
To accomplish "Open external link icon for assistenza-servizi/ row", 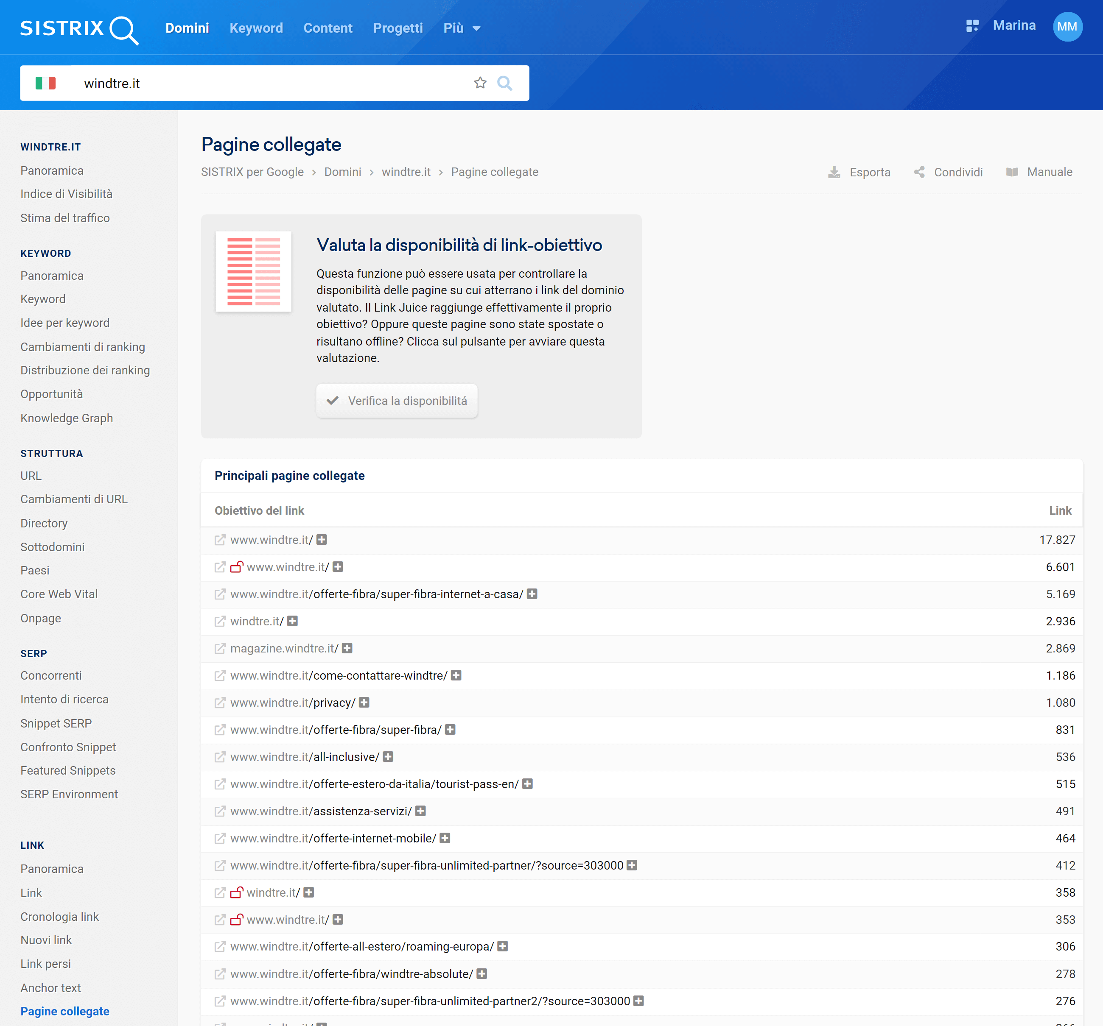I will tap(220, 811).
